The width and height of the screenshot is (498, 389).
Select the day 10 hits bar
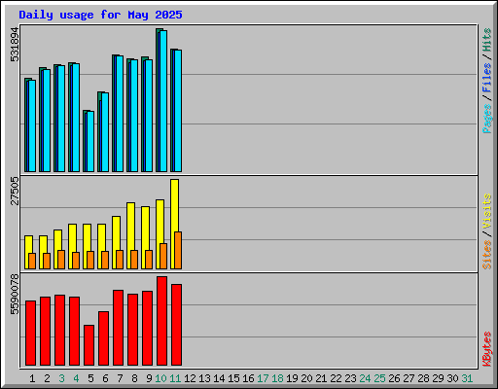[x=158, y=100]
